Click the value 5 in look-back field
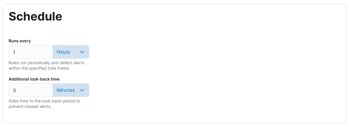The height and width of the screenshot is (127, 349). (x=14, y=90)
